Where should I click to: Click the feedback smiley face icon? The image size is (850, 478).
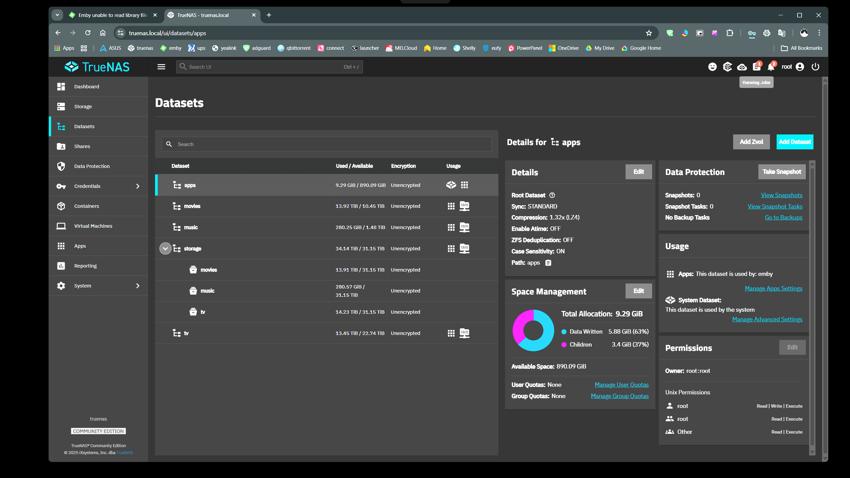(x=712, y=67)
